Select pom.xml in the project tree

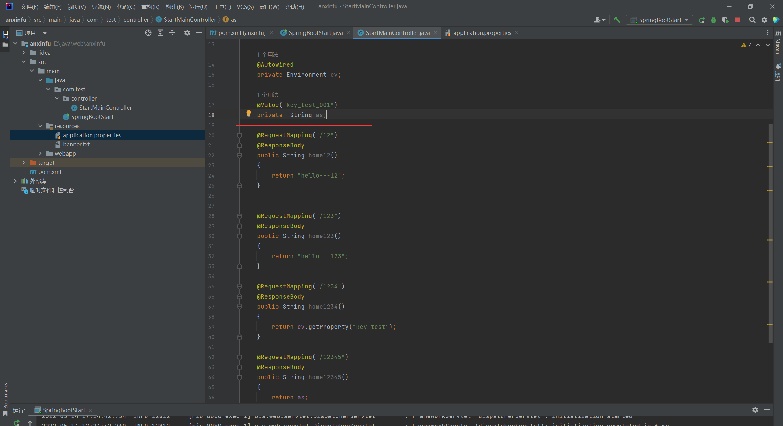coord(50,172)
